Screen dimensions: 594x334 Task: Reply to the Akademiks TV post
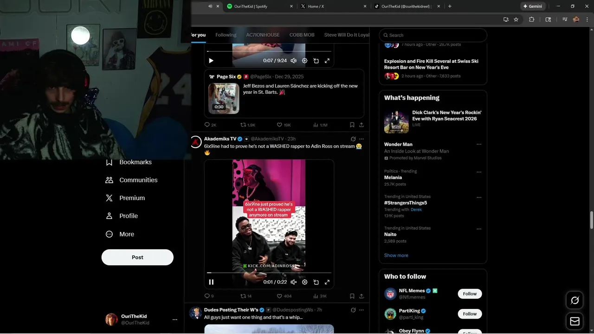click(209, 296)
